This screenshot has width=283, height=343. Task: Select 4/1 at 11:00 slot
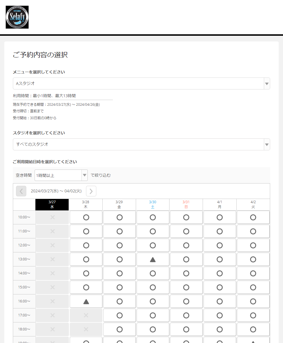click(x=220, y=231)
